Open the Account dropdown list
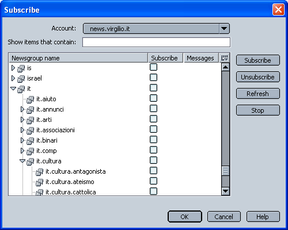Screen dimensions: 288x230 click(x=224, y=29)
